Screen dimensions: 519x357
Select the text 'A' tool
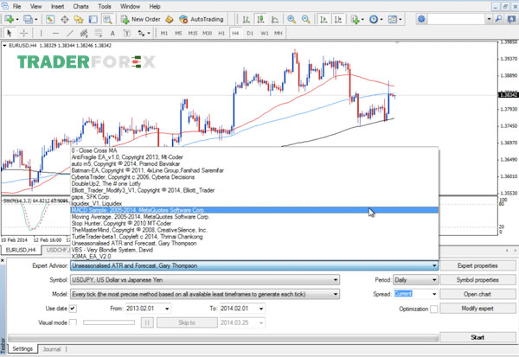click(112, 33)
